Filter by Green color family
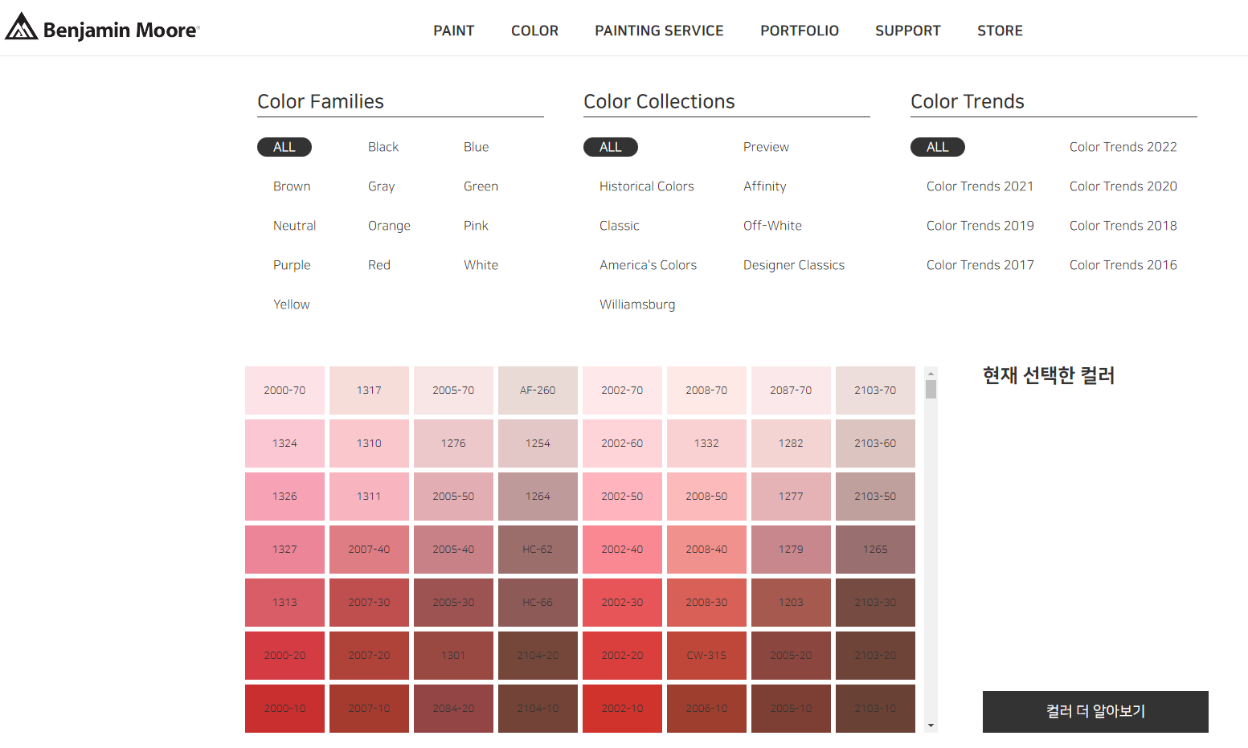Viewport: 1248px width, 748px height. pyautogui.click(x=481, y=186)
